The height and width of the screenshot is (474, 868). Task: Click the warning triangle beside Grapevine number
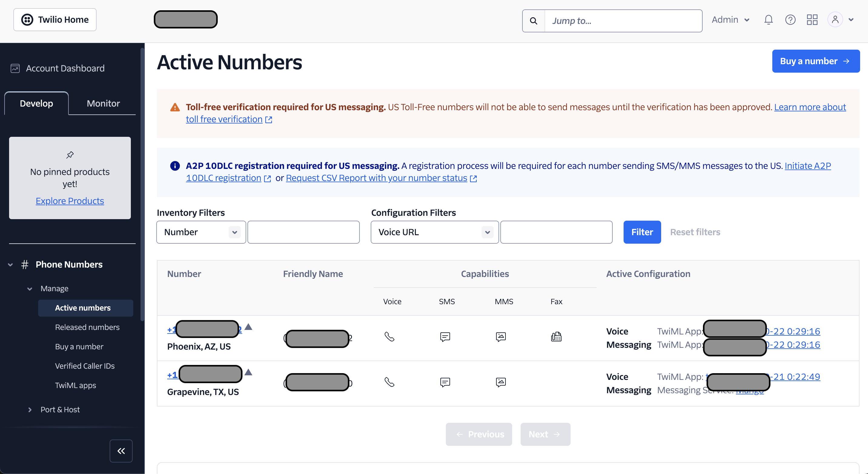coord(248,372)
